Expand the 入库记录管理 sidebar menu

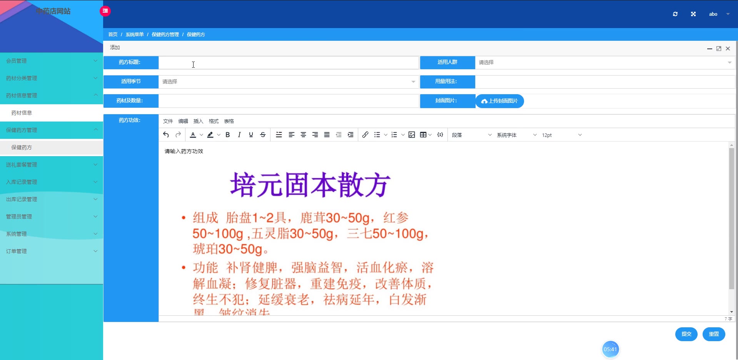point(52,182)
